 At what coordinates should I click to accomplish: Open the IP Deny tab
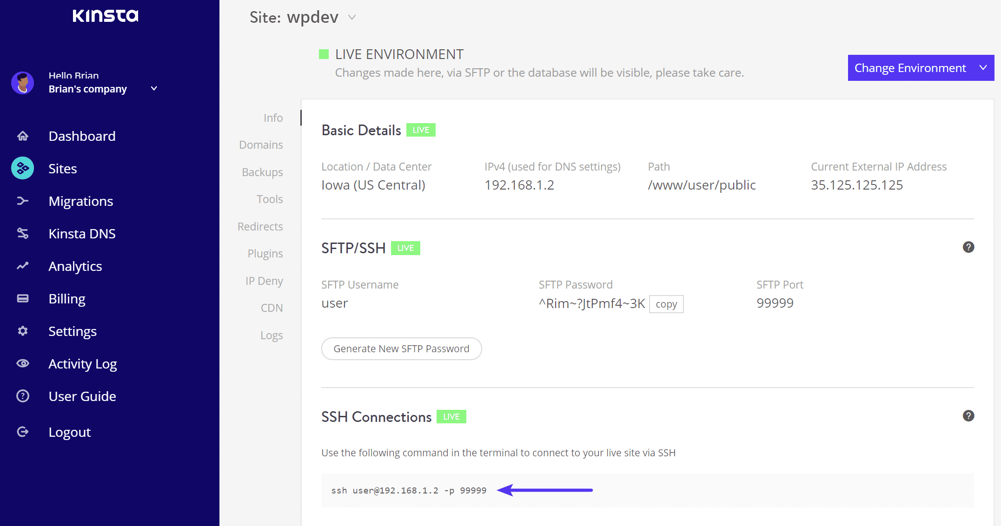tap(264, 281)
